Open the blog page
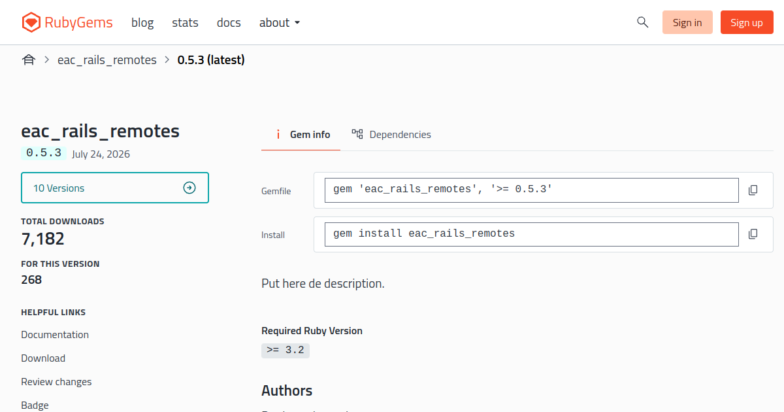 click(x=142, y=22)
